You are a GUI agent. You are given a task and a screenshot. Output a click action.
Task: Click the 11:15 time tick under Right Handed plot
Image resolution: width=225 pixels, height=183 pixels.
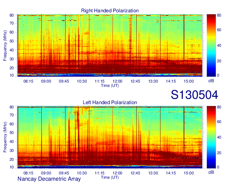(x=100, y=81)
